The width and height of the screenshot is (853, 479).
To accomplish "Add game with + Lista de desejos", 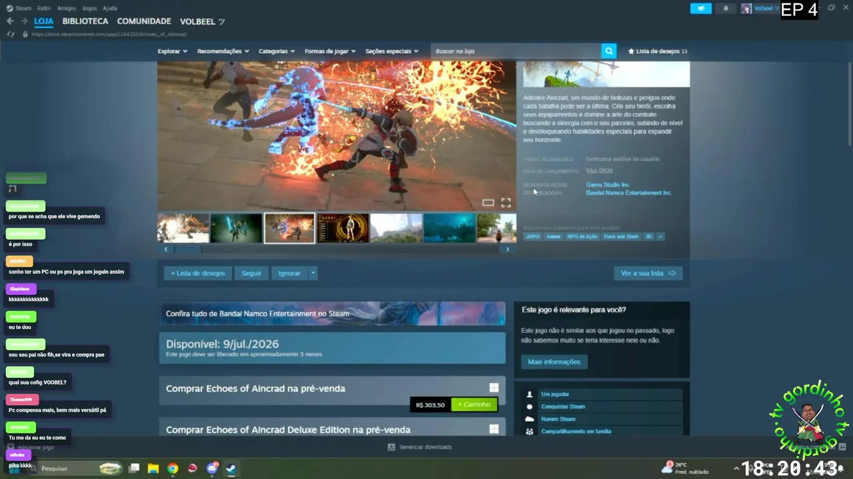I will pos(198,273).
